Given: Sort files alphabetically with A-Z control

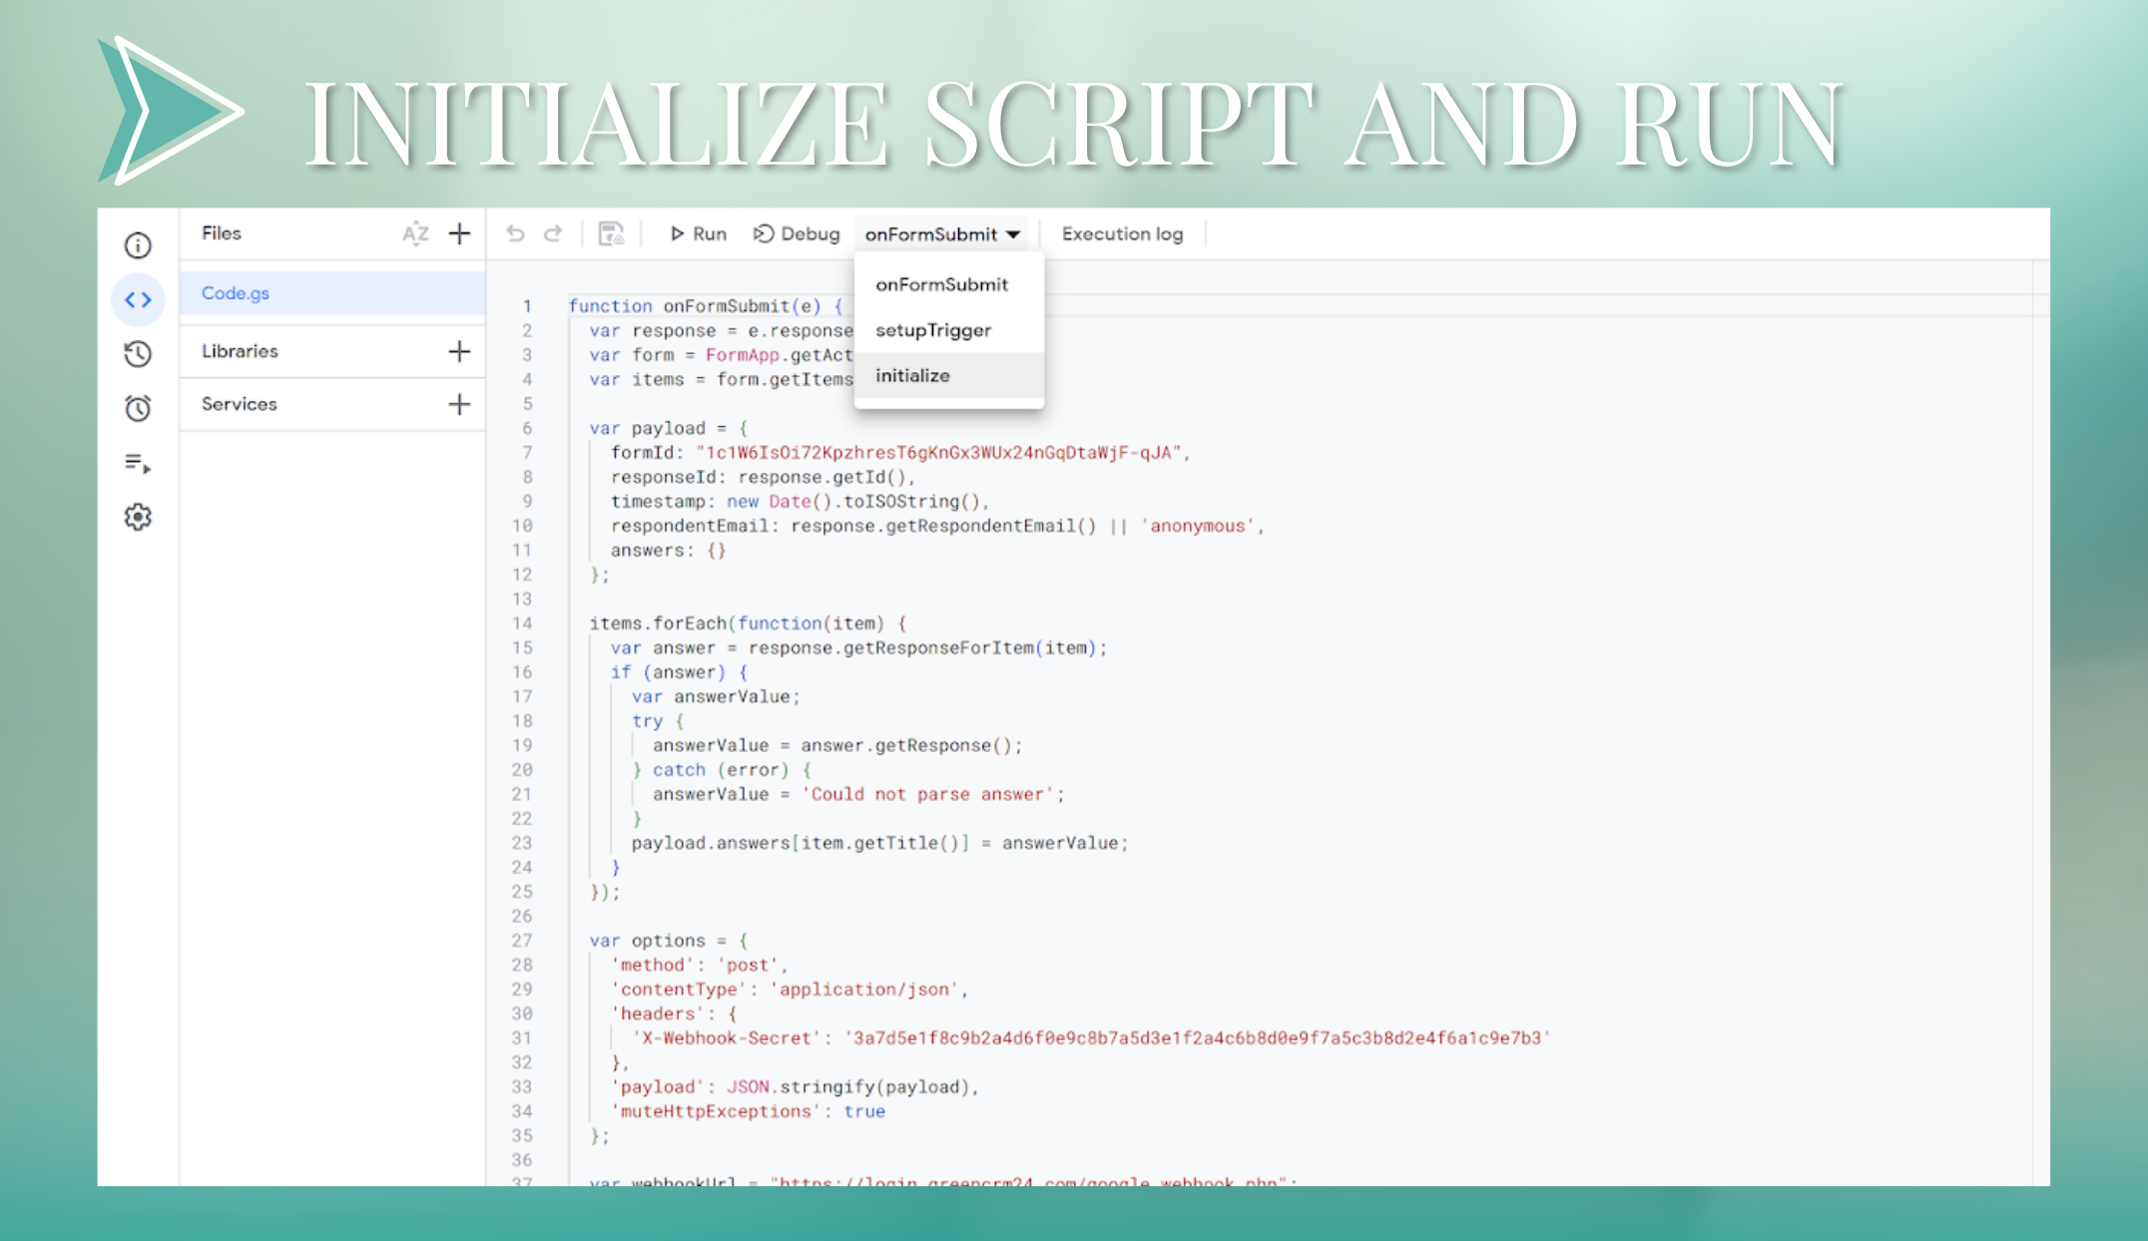Looking at the screenshot, I should (415, 233).
